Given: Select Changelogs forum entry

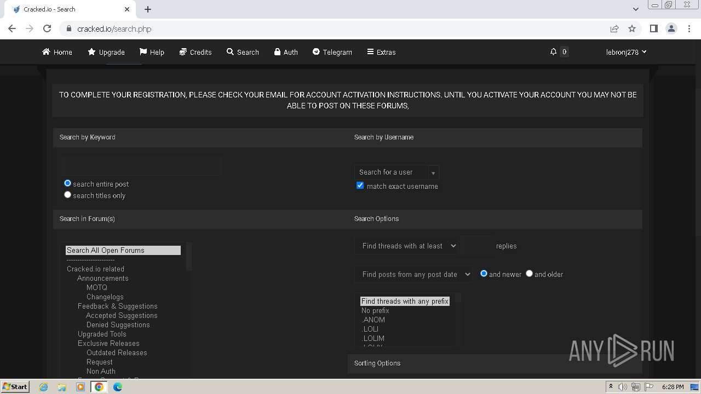Looking at the screenshot, I should pyautogui.click(x=105, y=297).
